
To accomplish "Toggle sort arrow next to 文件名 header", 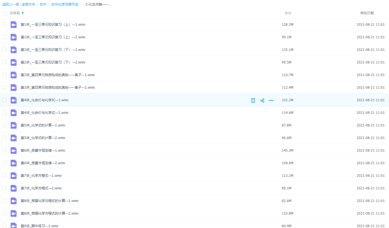I will 23,13.
